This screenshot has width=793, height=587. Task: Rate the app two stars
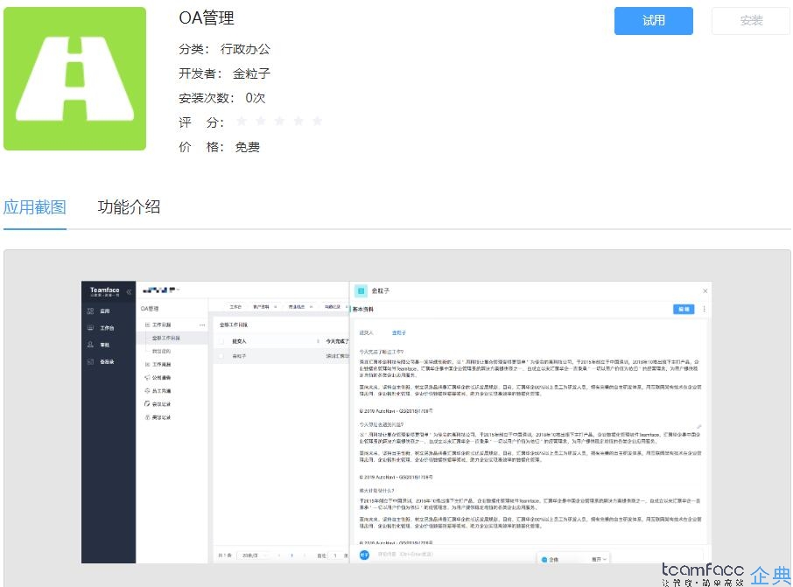261,121
